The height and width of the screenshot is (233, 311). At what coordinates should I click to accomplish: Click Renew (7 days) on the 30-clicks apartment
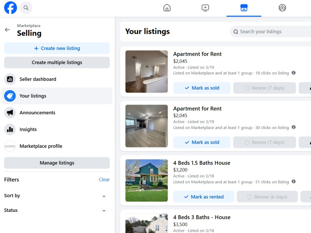pos(265,142)
